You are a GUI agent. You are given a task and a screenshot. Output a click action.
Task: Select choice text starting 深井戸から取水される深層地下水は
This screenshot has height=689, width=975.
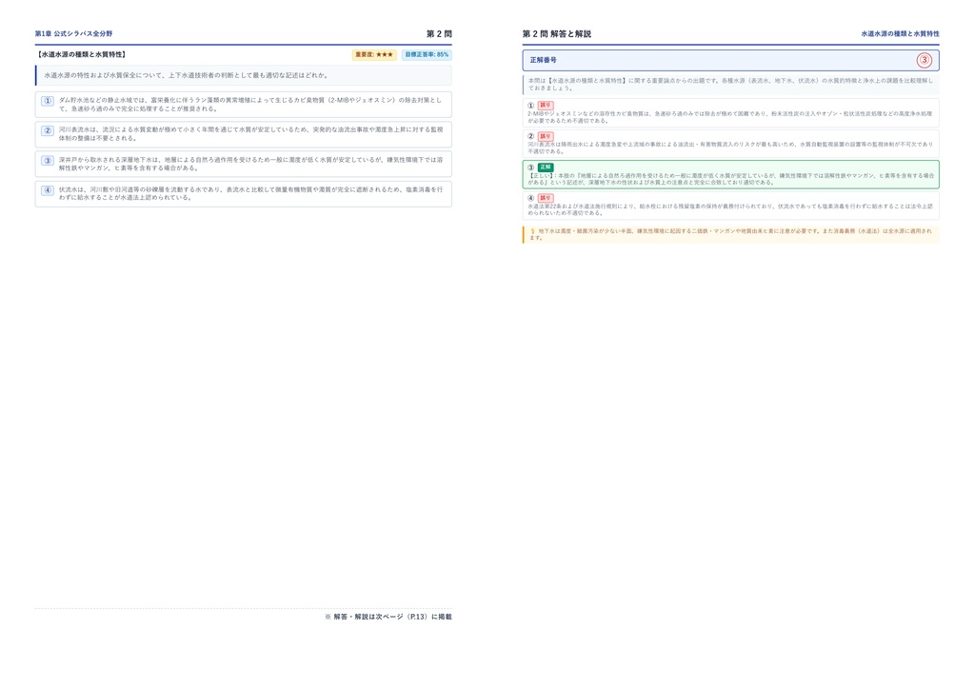click(x=250, y=164)
